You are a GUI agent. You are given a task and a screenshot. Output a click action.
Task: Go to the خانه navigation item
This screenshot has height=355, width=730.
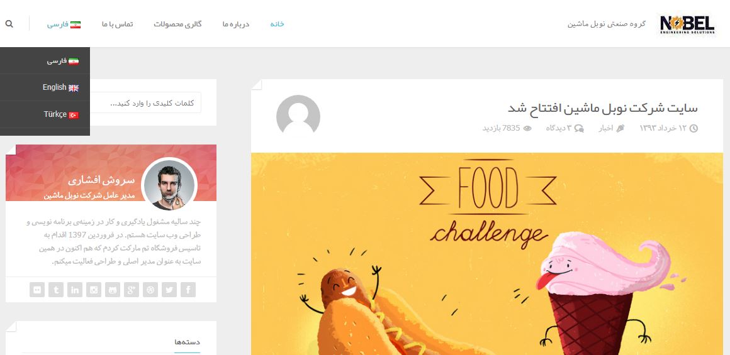[x=277, y=24]
